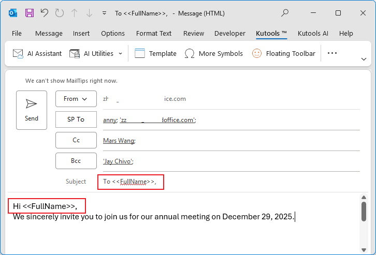This screenshot has width=376, height=255.
Task: Open the AI Assistant tool
Action: pyautogui.click(x=37, y=53)
